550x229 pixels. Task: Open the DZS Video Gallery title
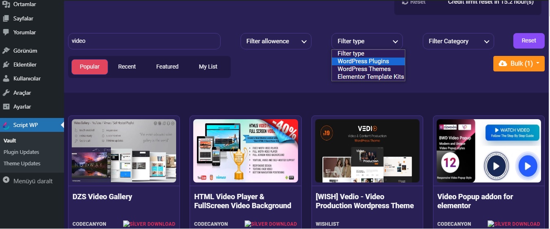point(102,197)
